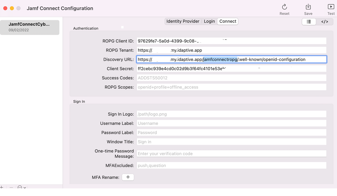Switch to code view using the </> icon

click(x=325, y=21)
